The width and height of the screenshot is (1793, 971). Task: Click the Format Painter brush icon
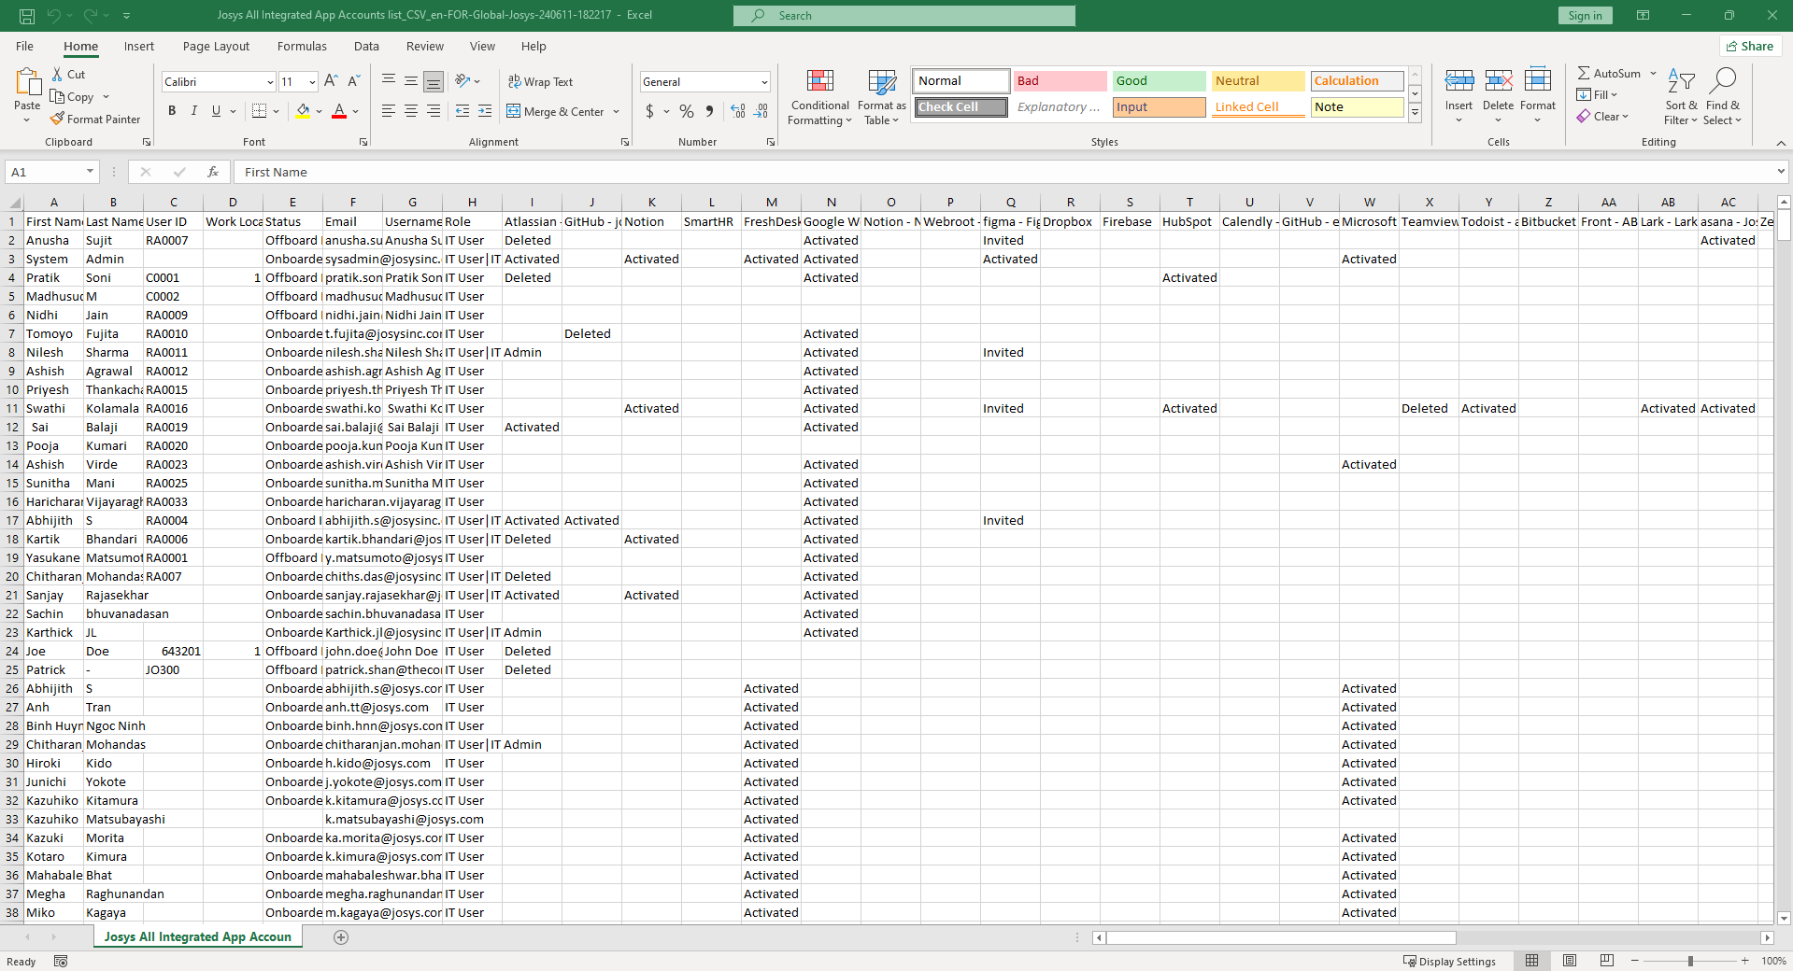tap(58, 119)
